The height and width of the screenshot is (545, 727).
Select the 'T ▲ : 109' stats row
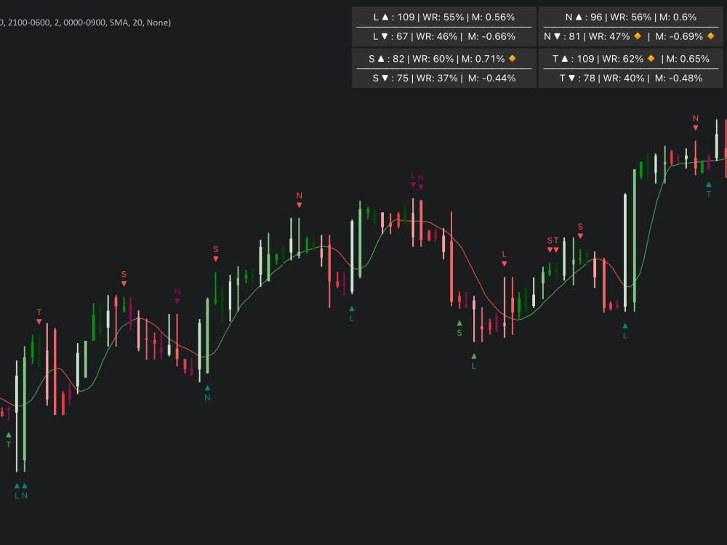point(630,59)
